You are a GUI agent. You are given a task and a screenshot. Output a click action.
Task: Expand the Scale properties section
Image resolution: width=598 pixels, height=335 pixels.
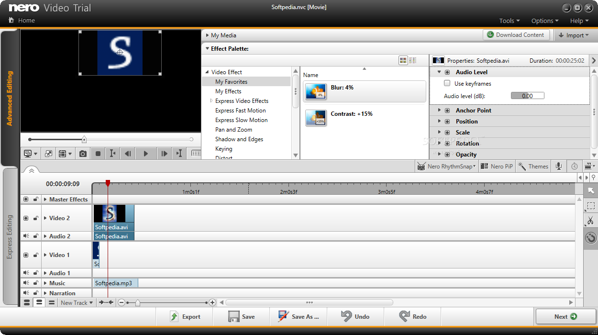[439, 132]
